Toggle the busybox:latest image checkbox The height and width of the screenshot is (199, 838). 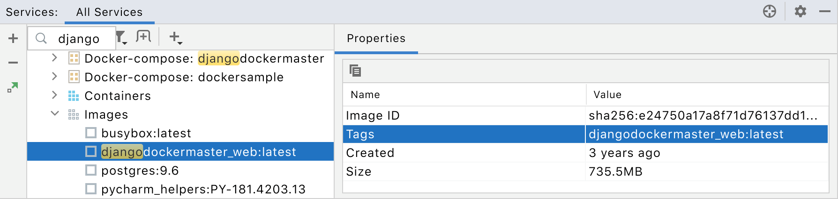(91, 133)
